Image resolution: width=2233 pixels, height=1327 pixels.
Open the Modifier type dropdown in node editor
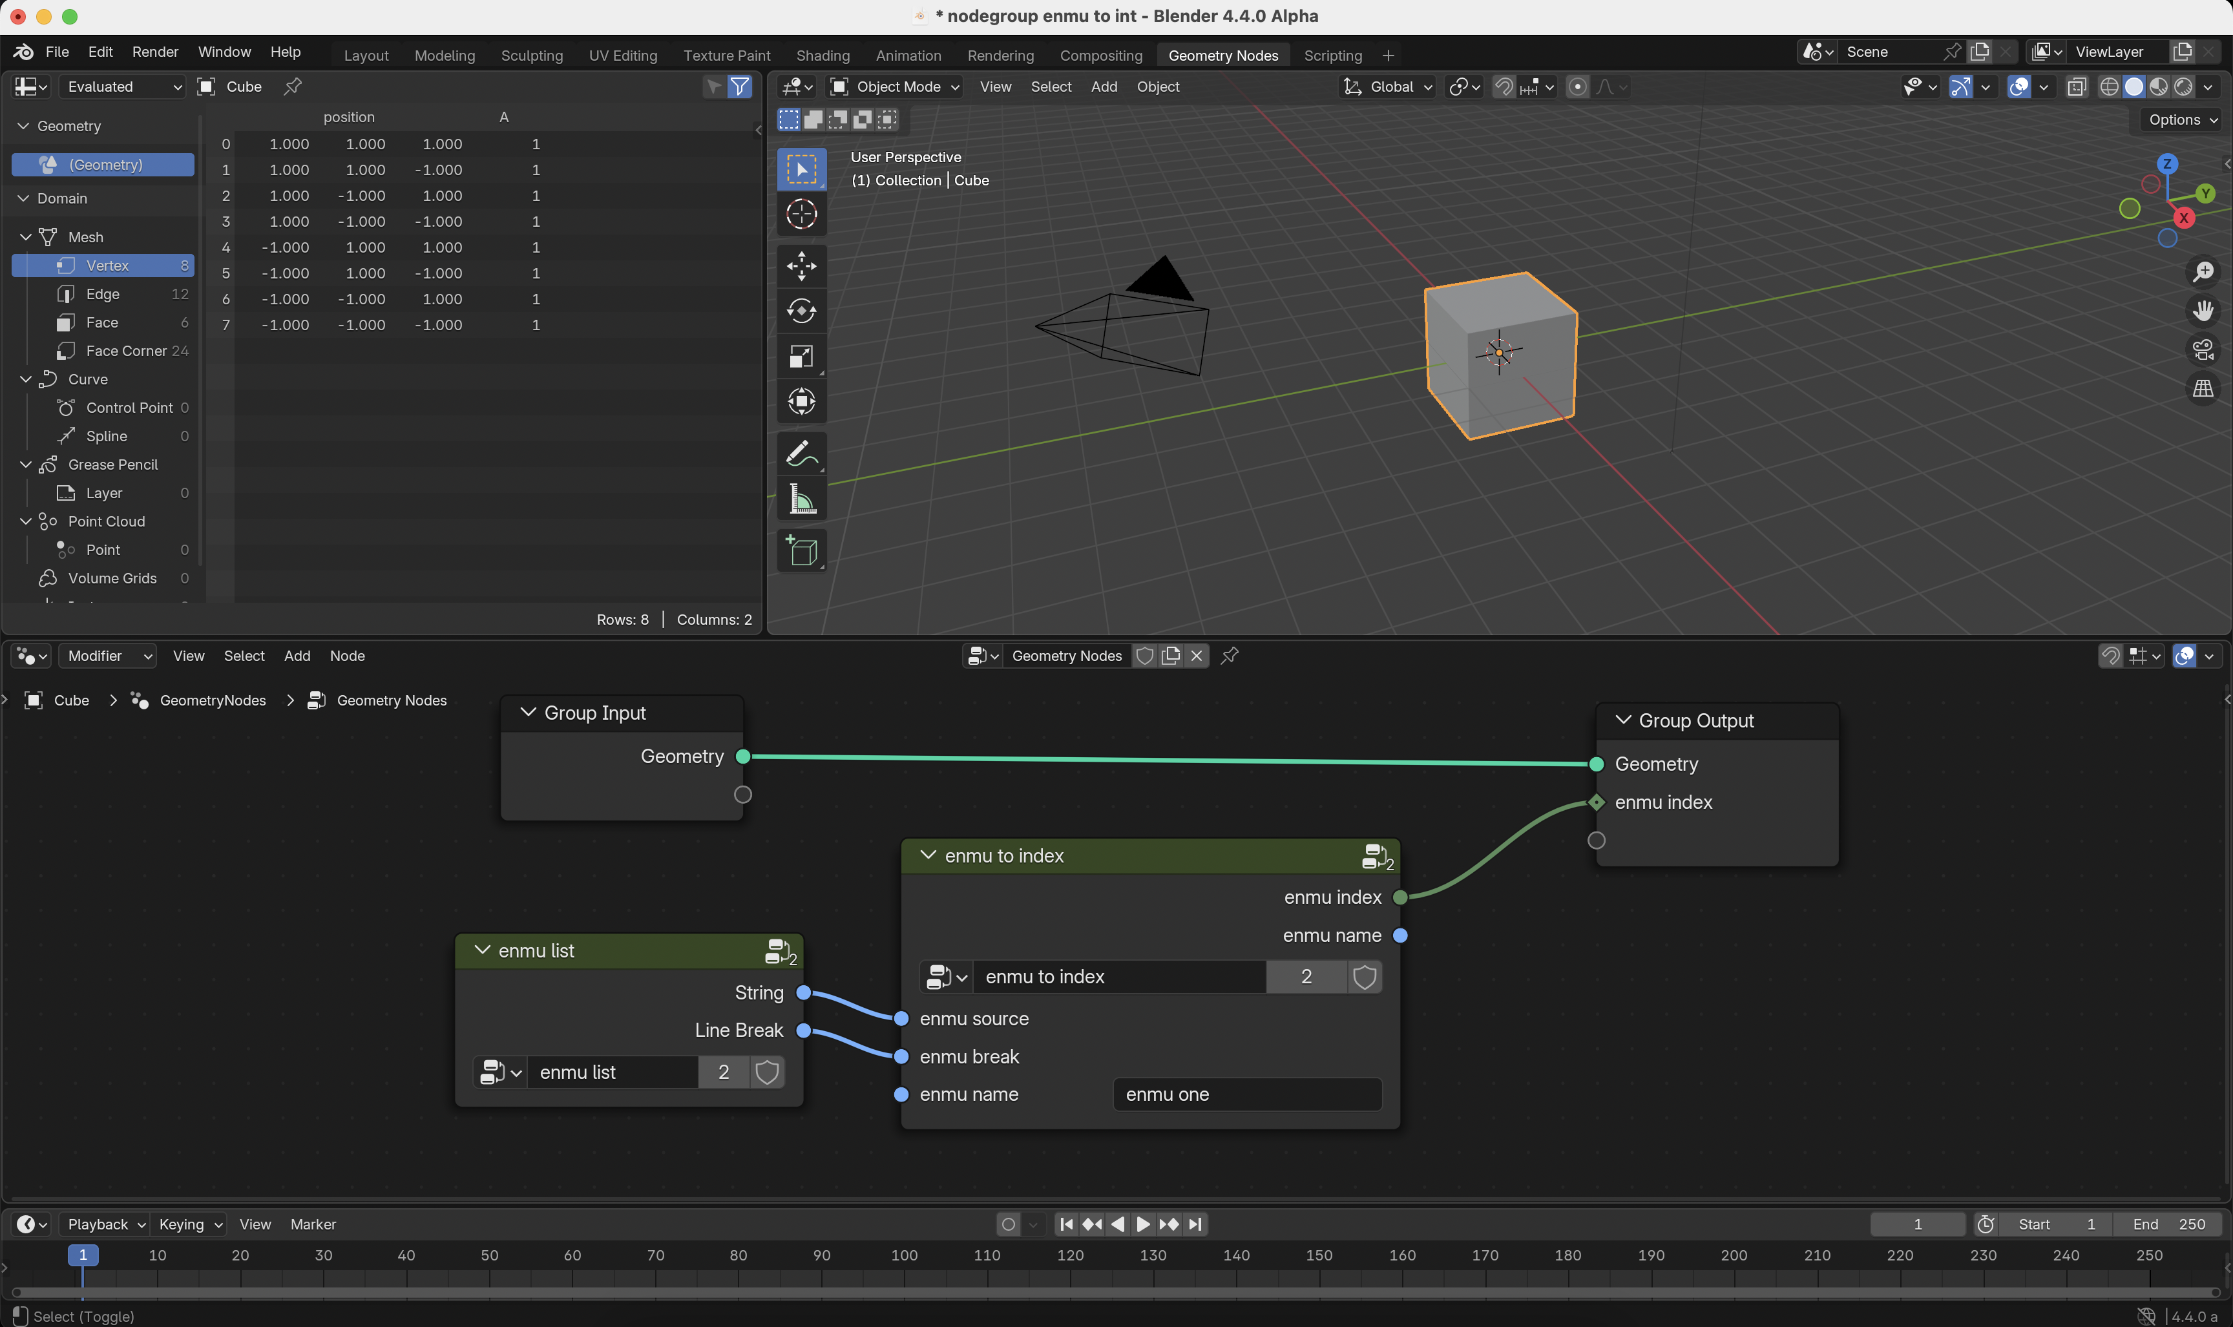107,656
